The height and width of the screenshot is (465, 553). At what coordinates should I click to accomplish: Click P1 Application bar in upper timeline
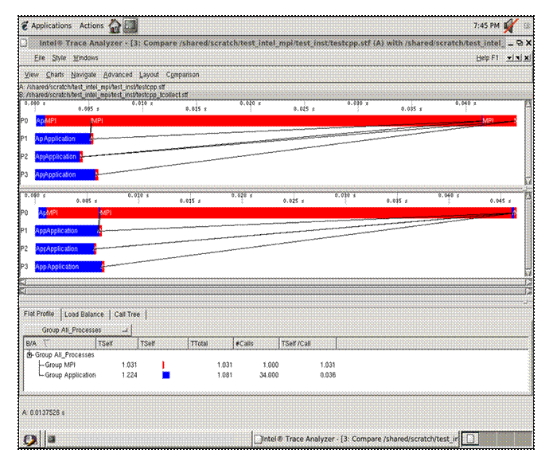pos(63,139)
